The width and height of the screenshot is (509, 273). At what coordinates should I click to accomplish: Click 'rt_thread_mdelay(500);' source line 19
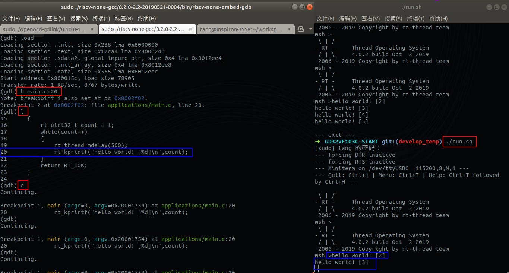pos(91,145)
